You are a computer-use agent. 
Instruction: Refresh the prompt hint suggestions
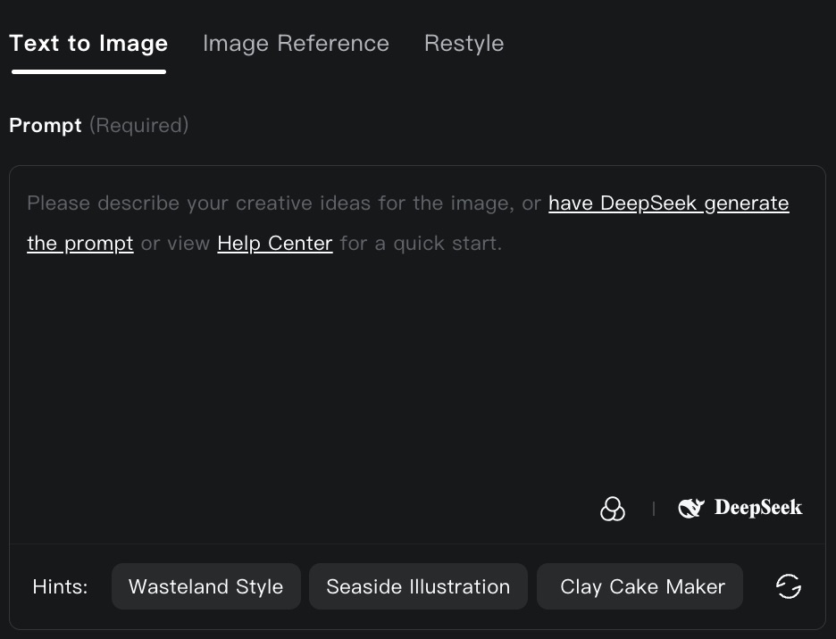pyautogui.click(x=788, y=586)
